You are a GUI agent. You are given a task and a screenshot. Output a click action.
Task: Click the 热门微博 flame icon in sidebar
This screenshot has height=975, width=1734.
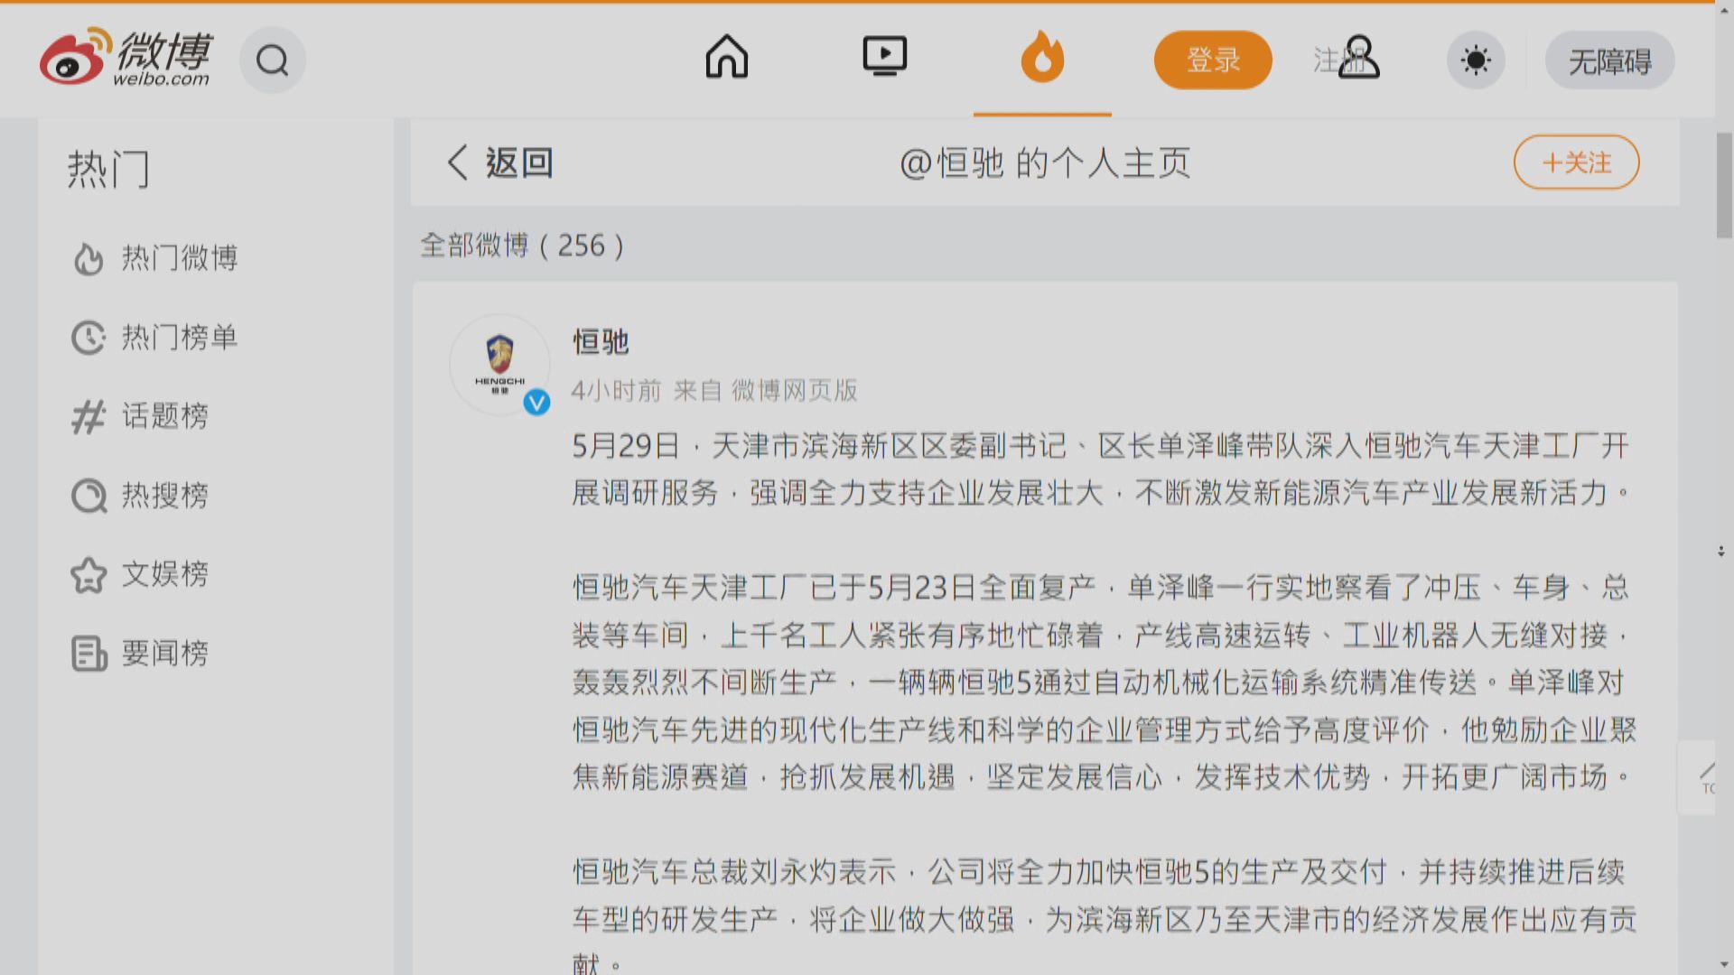[x=88, y=259]
